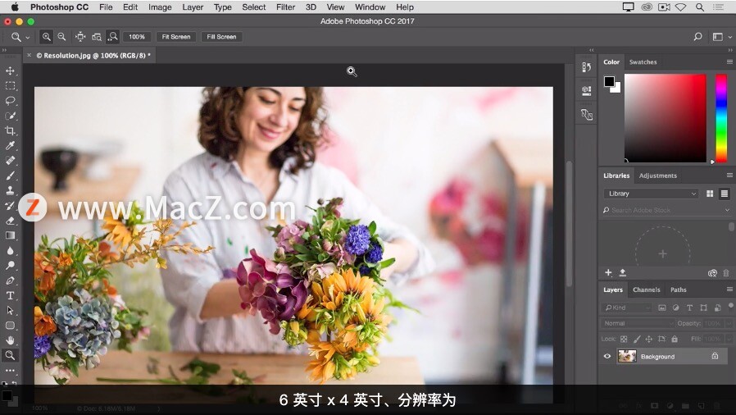Select the Zoom tool in toolbox
Screen dimensions: 736x415
(10, 355)
